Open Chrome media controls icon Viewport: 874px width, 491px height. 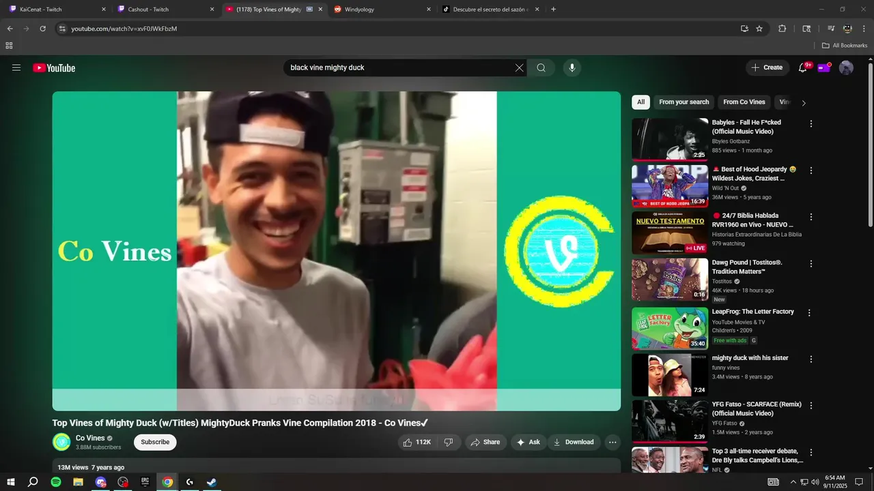[831, 29]
